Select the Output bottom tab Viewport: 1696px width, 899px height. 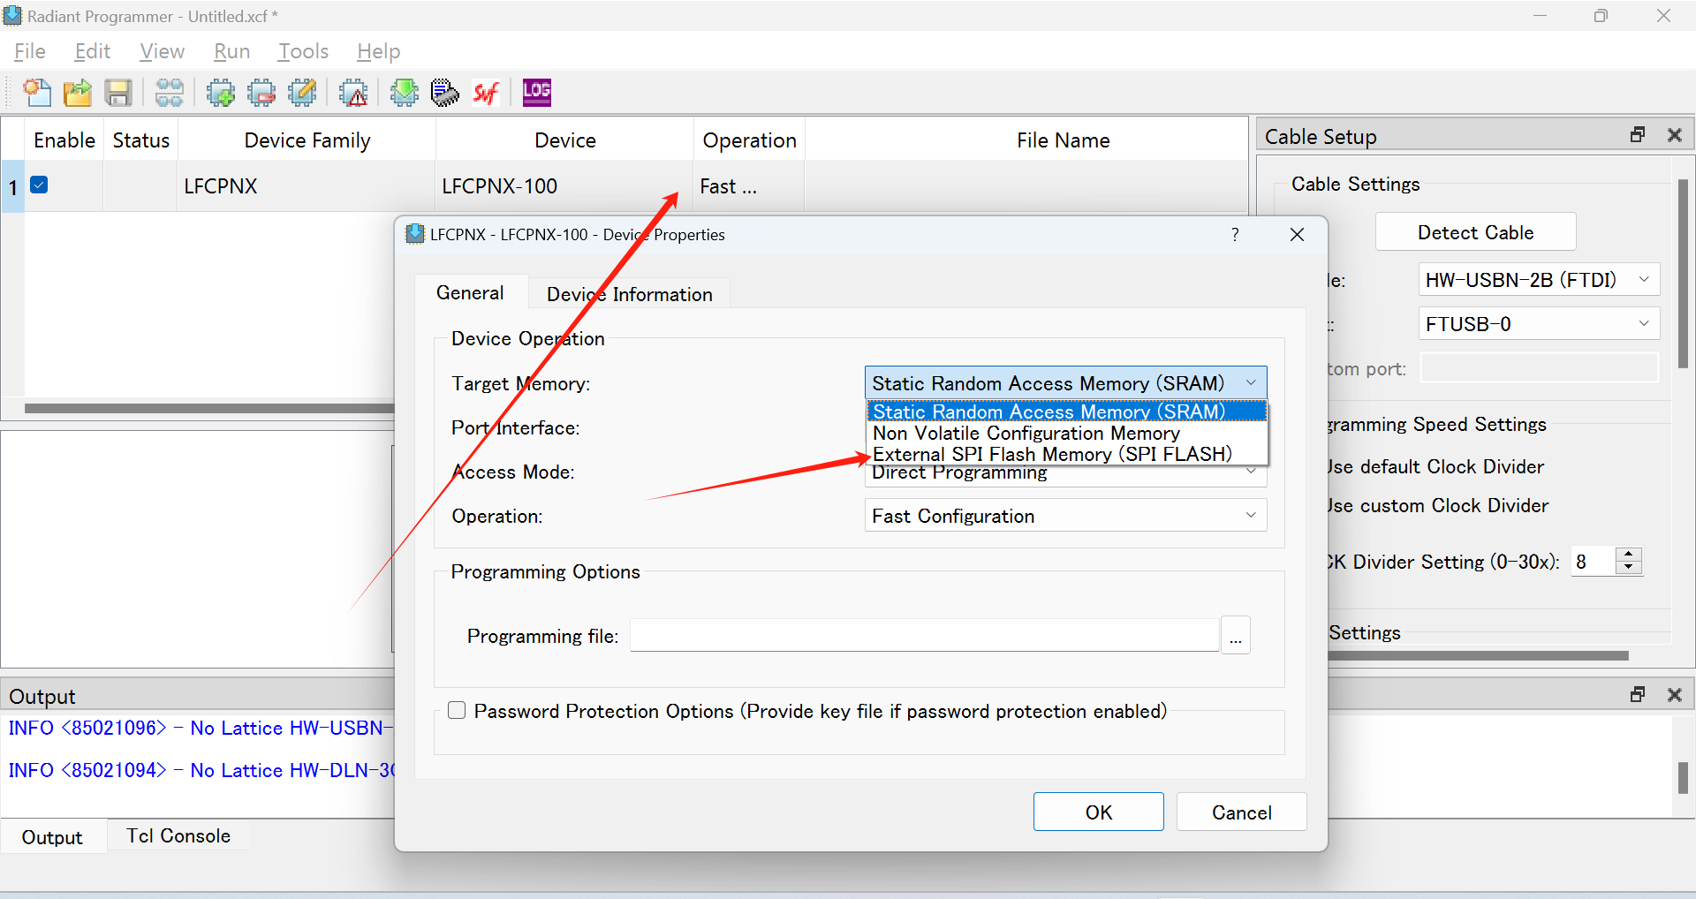[52, 837]
